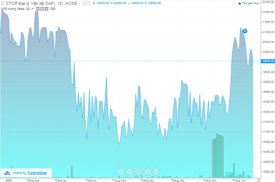Click the zoom out minus button
This screenshot has width=275, height=182.
(129, 171)
